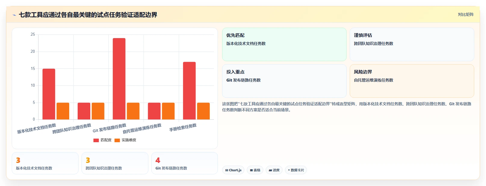486x186 pixels.
Task: Click the 进度 tag pill
Action: [x=274, y=170]
